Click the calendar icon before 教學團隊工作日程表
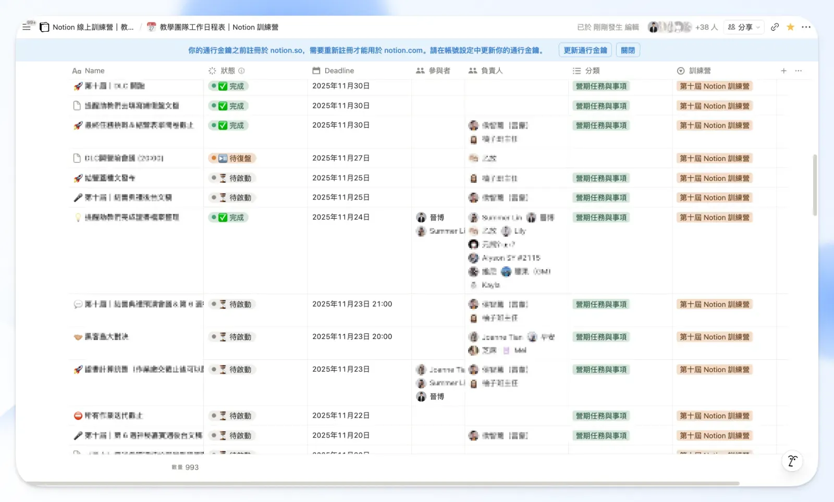The height and width of the screenshot is (502, 834). [152, 27]
